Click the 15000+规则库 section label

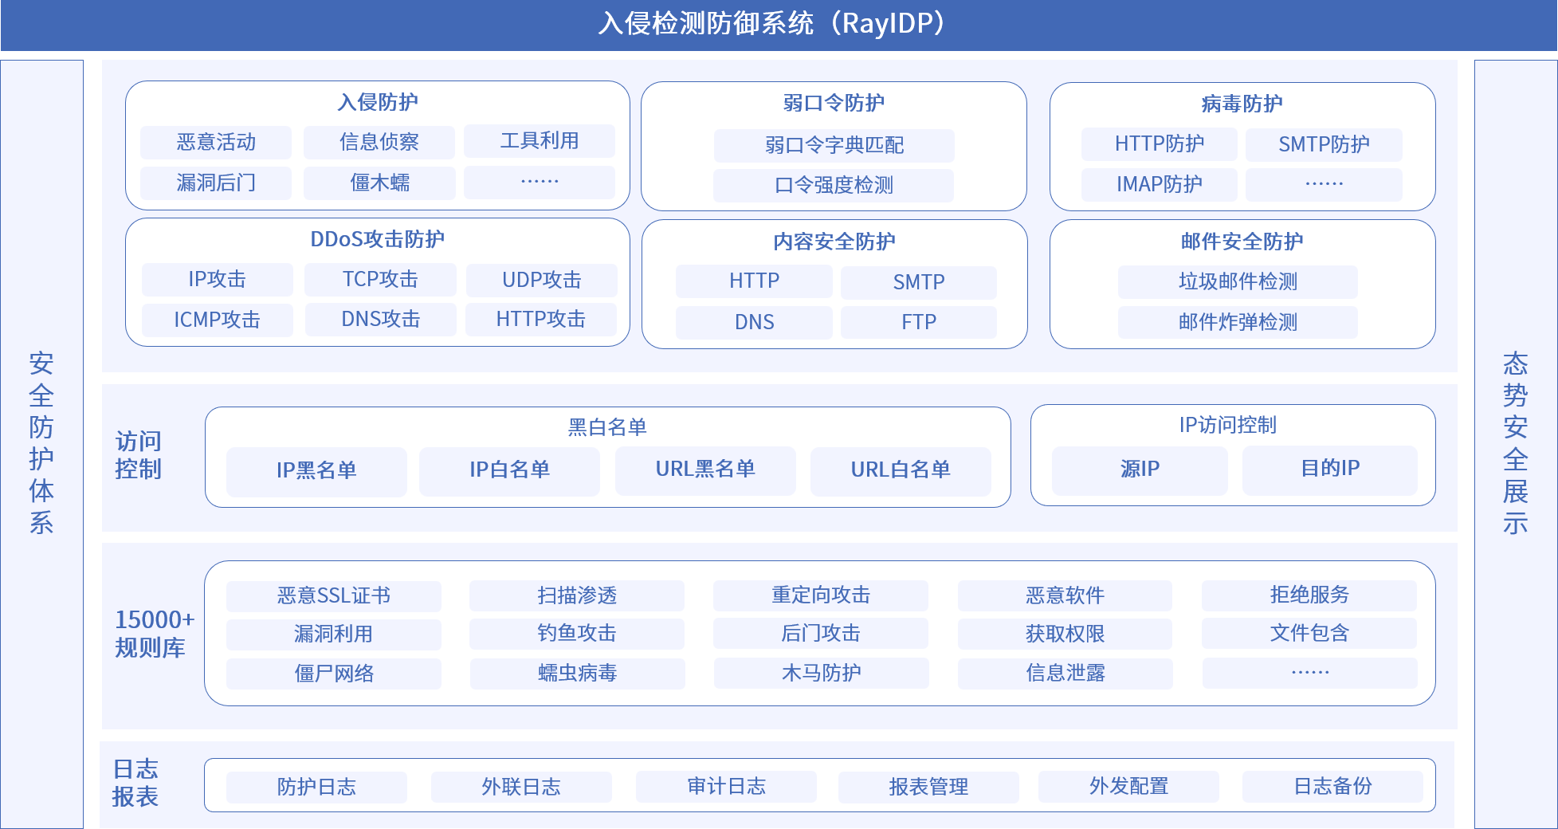153,634
